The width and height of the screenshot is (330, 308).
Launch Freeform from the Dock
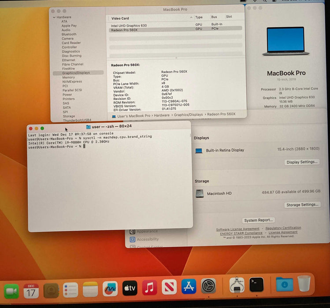pos(110,289)
